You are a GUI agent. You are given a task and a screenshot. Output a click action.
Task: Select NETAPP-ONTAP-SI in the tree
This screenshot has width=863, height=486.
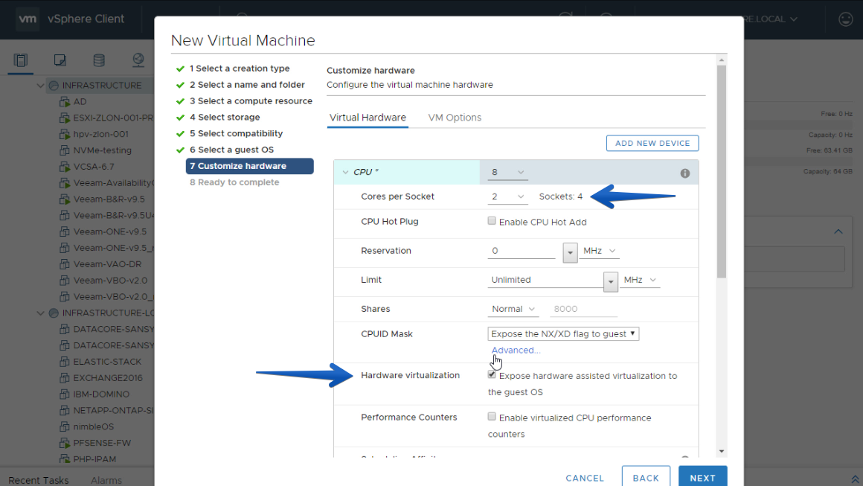tap(113, 411)
